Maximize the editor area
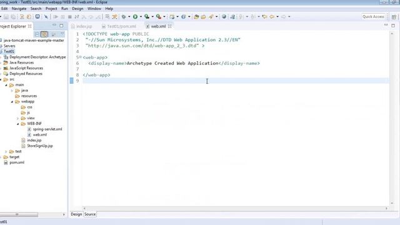This screenshot has width=400, height=225. 393,26
